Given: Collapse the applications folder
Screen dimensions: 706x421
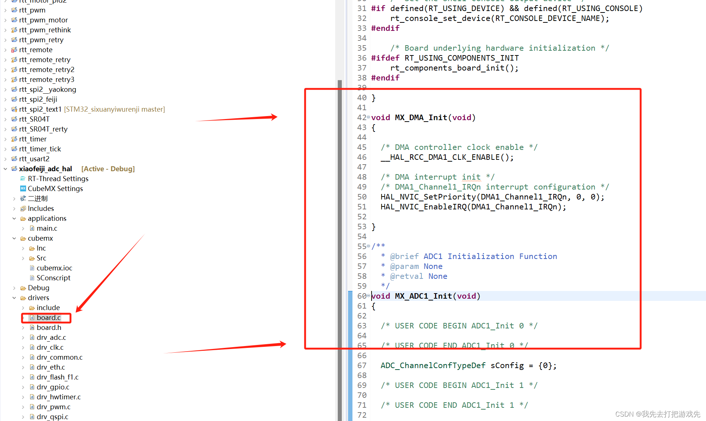Looking at the screenshot, I should pos(14,218).
